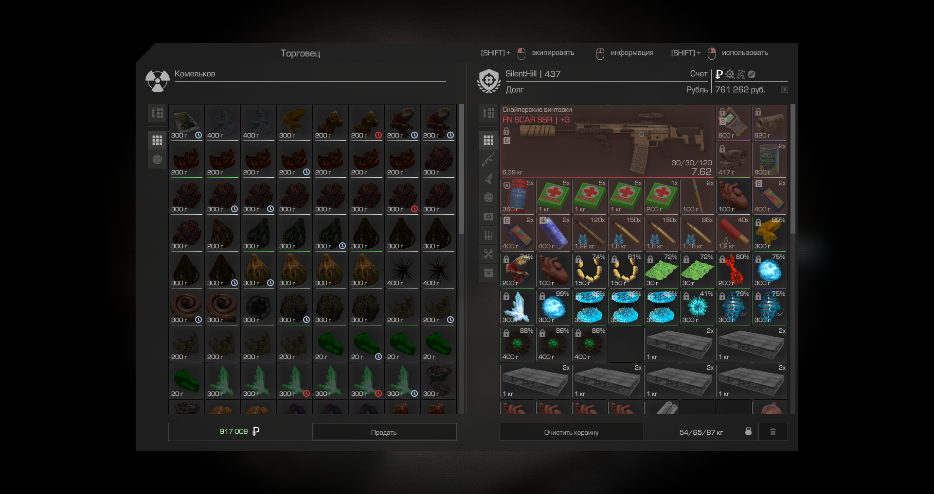Viewport: 934px width, 494px height.
Task: Open the question mark help beside the balance
Action: 784,89
